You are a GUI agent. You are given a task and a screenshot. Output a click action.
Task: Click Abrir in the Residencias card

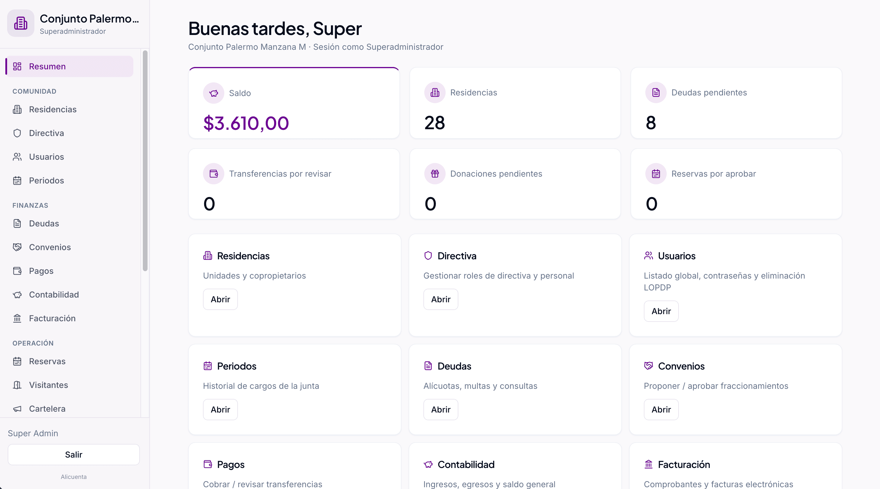pyautogui.click(x=220, y=299)
